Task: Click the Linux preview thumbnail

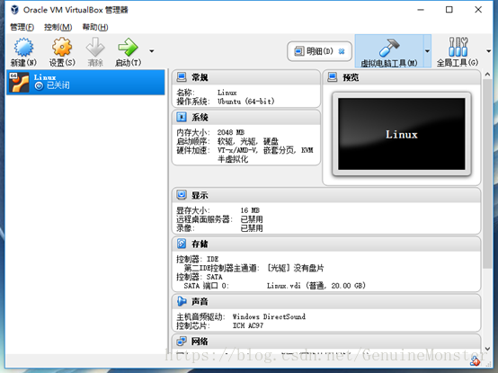Action: (x=402, y=134)
